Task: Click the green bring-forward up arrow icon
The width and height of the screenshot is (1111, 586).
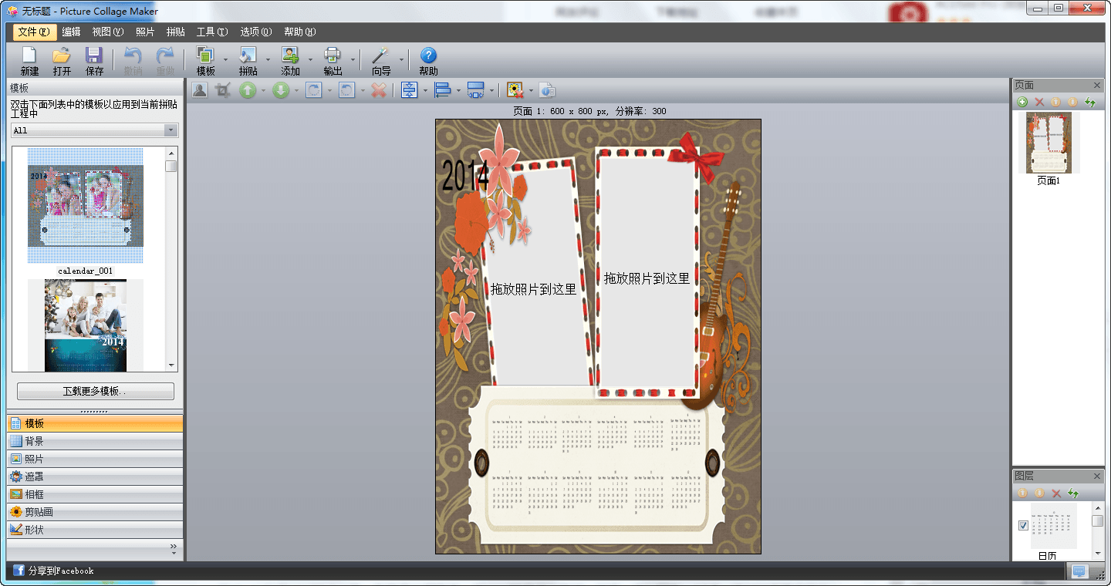Action: (247, 90)
